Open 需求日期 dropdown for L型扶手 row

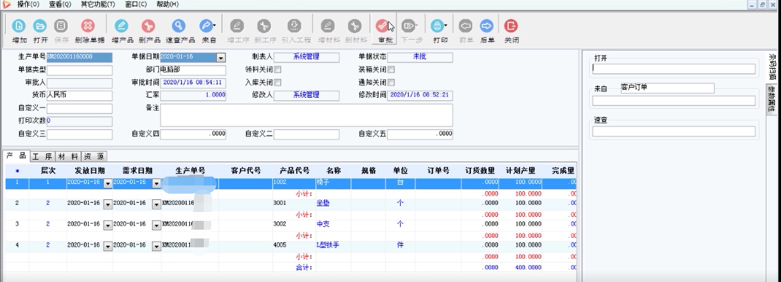pyautogui.click(x=156, y=245)
